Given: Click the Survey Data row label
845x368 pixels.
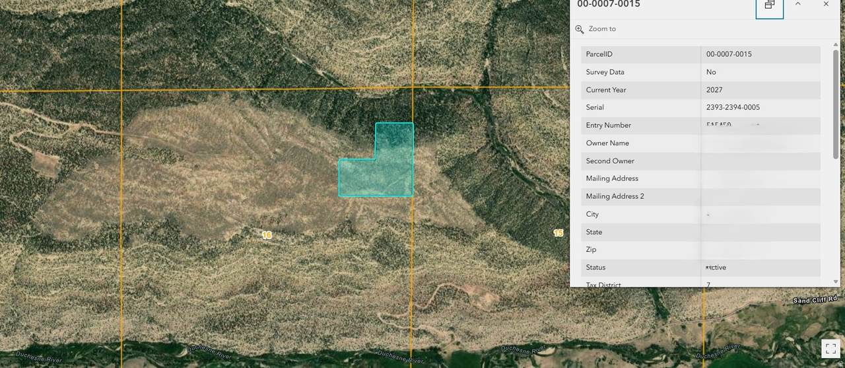Looking at the screenshot, I should (x=605, y=72).
